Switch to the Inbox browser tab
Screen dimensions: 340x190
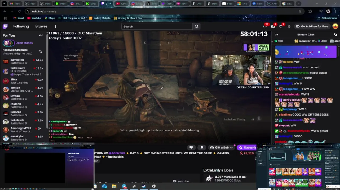point(15,4)
